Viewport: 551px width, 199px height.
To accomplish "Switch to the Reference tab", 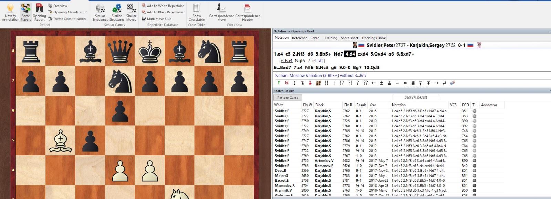I will [x=300, y=38].
